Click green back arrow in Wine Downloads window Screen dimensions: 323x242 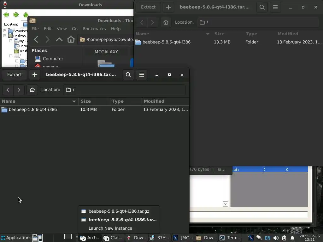click(x=6, y=14)
